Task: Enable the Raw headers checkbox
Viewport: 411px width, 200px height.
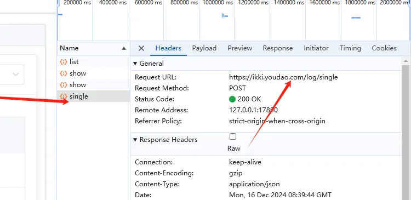Action: [x=233, y=136]
